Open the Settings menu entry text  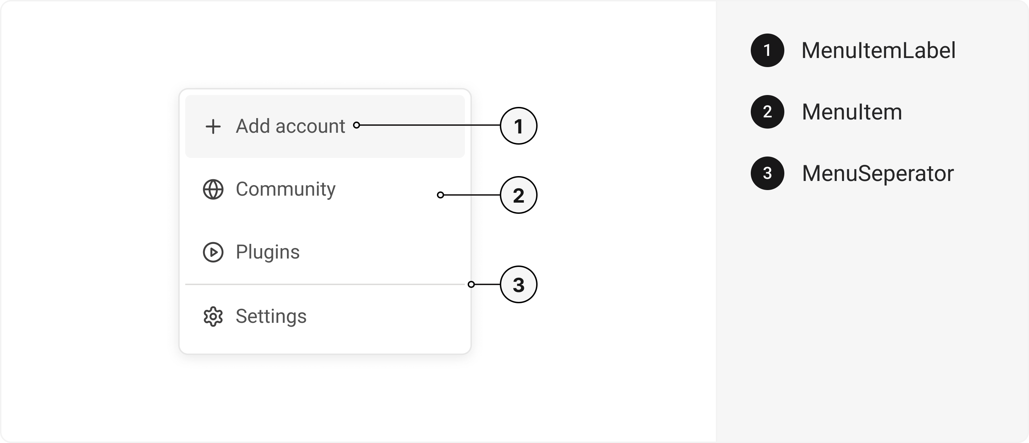[271, 316]
